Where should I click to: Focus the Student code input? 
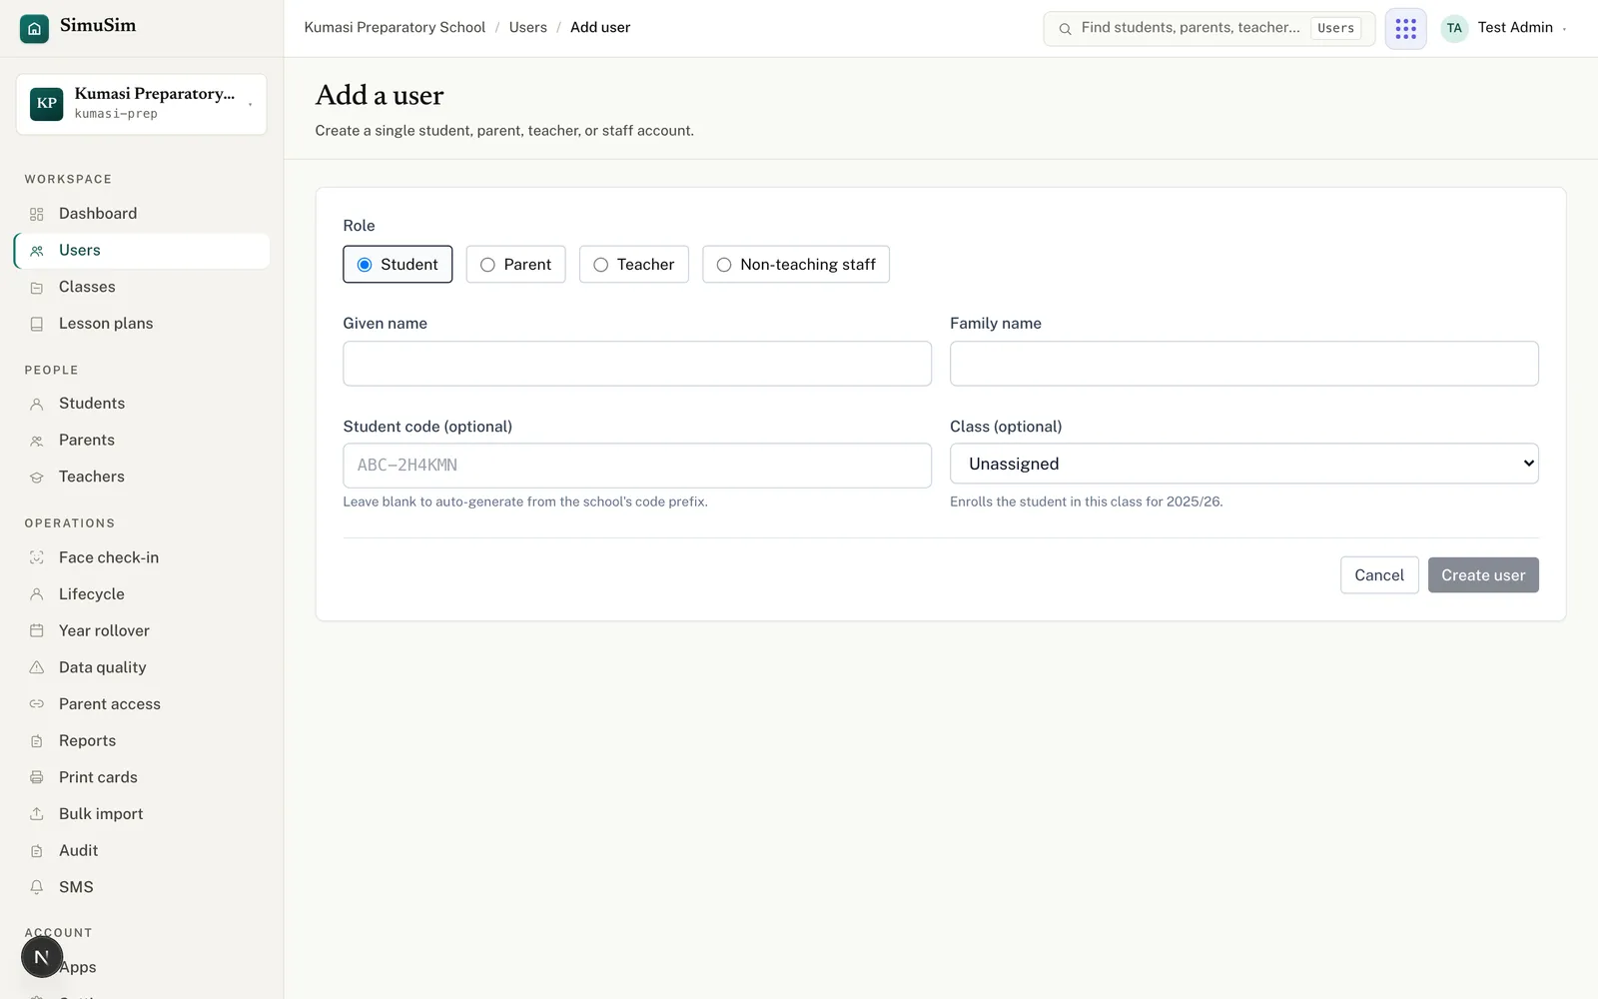click(x=637, y=466)
